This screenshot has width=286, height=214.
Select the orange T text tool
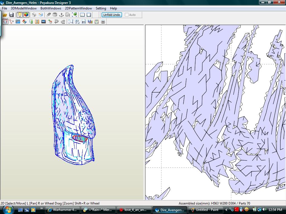(37, 22)
